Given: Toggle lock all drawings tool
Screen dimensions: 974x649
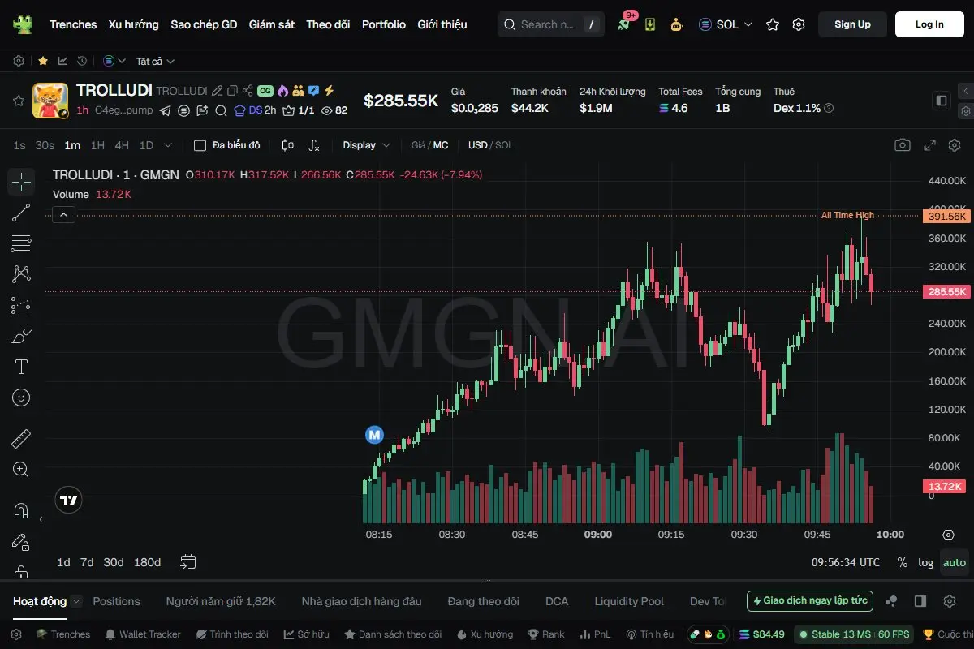Looking at the screenshot, I should [21, 542].
